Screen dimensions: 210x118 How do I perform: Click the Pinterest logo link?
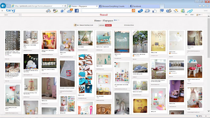(104, 15)
